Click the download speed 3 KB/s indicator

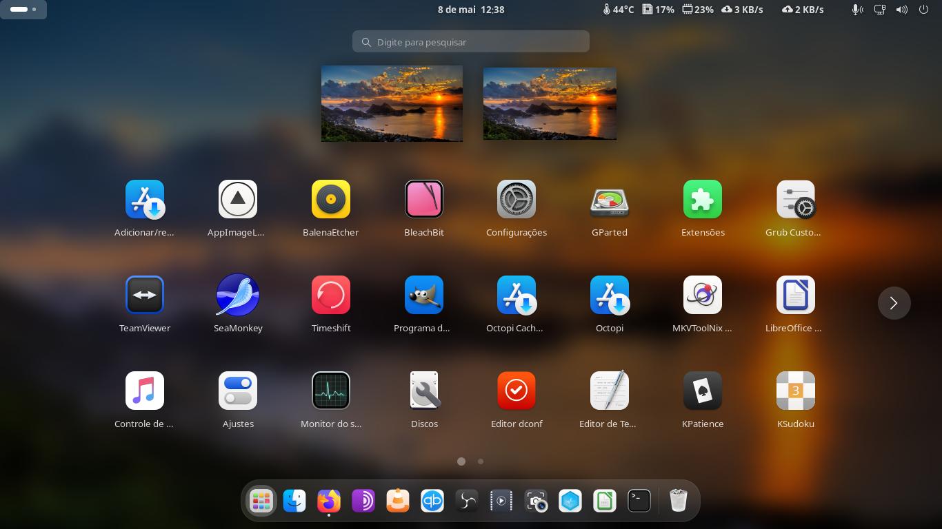click(x=742, y=10)
